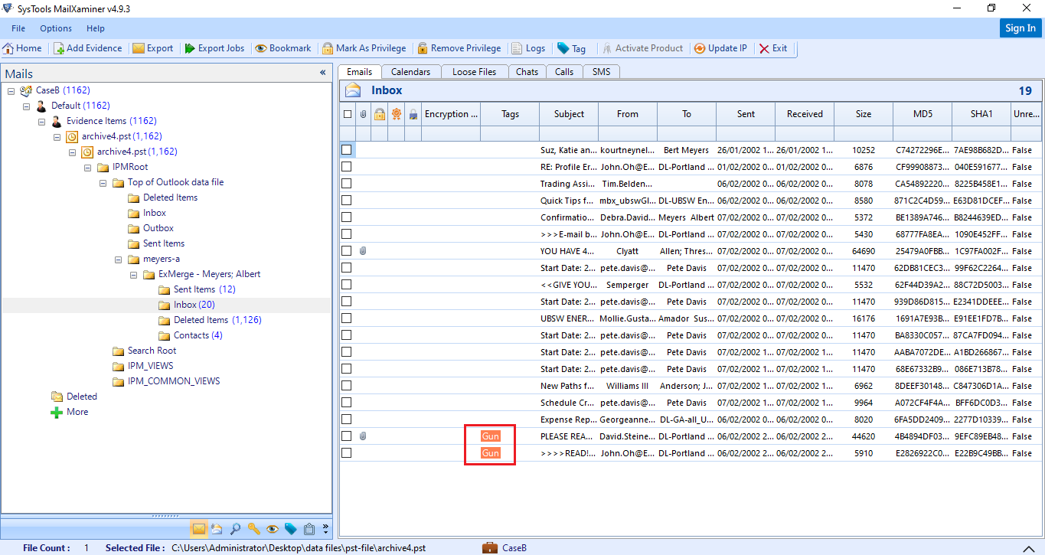Select the blue tag icon at the panel bottom
The width and height of the screenshot is (1045, 555).
290,528
